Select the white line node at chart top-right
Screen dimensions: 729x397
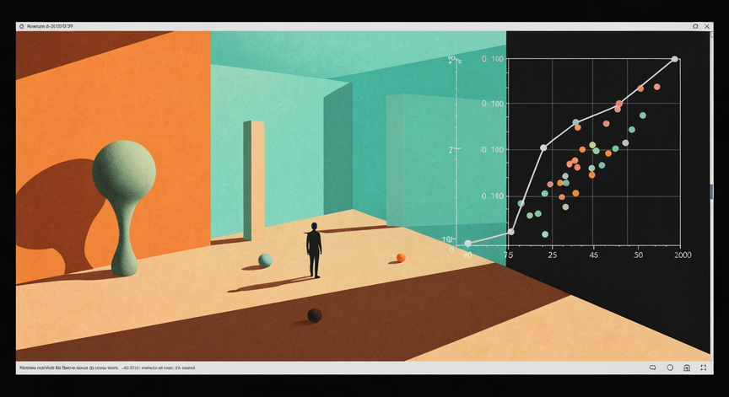[675, 59]
